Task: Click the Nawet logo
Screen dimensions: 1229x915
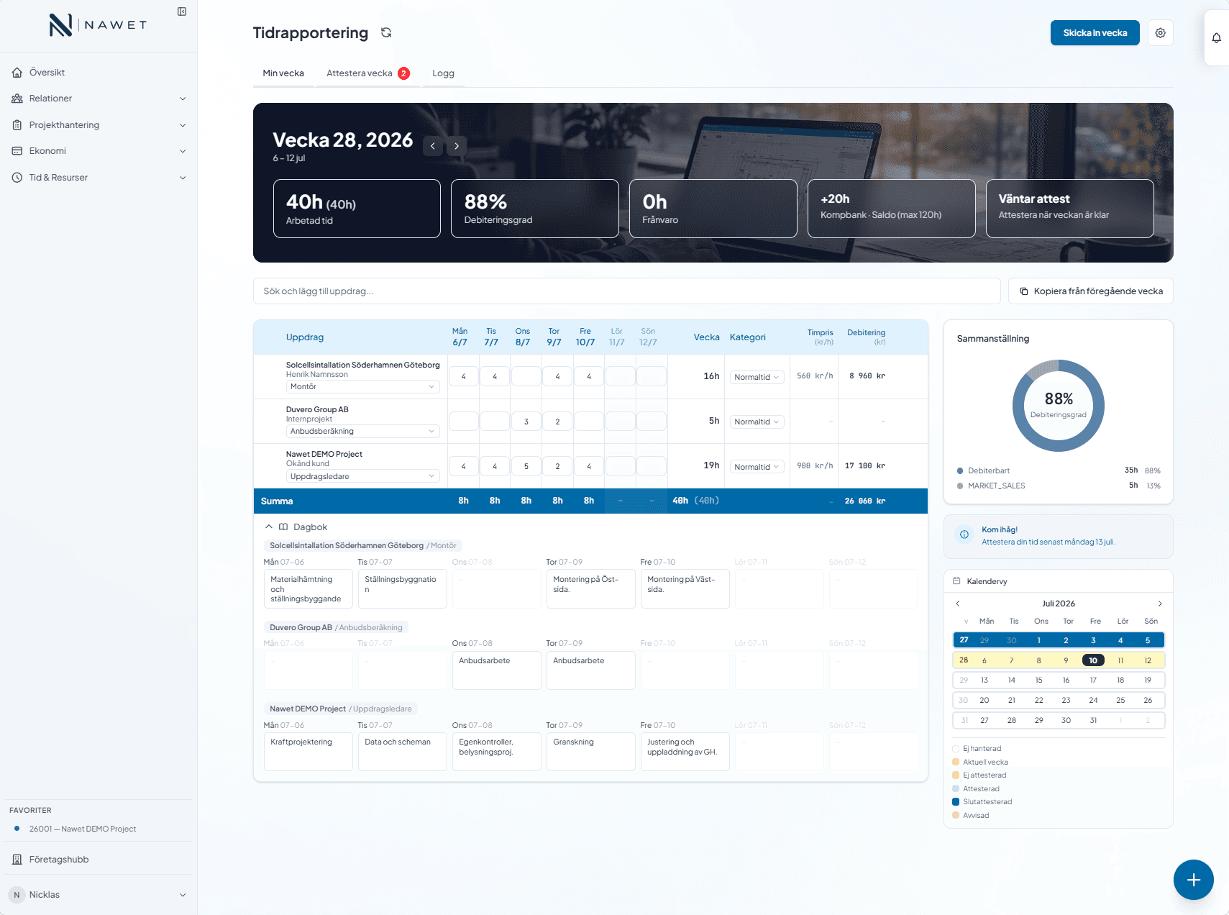Action: coord(98,25)
